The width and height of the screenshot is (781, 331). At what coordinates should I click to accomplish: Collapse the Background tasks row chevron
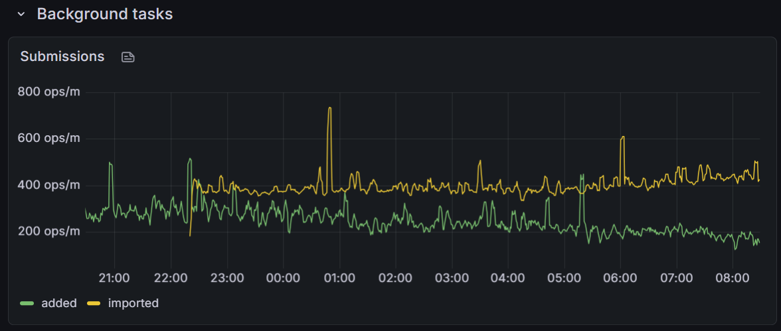coord(21,14)
